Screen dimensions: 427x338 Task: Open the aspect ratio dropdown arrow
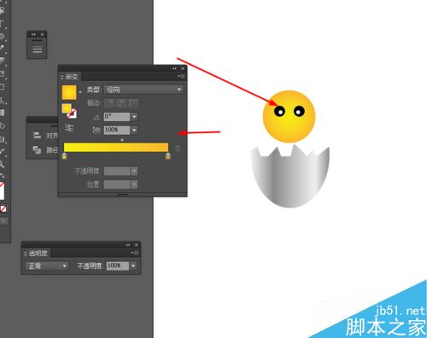click(134, 130)
